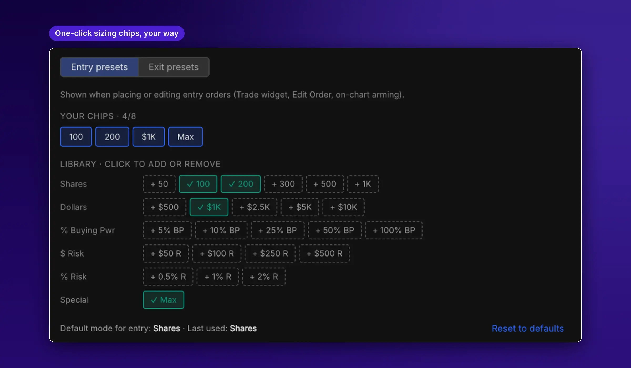Add the 100% BP chip
This screenshot has width=631, height=368.
[394, 230]
